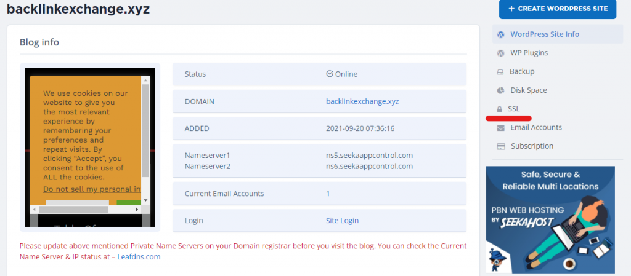Open the SSL settings
Image resolution: width=631 pixels, height=276 pixels.
point(513,109)
